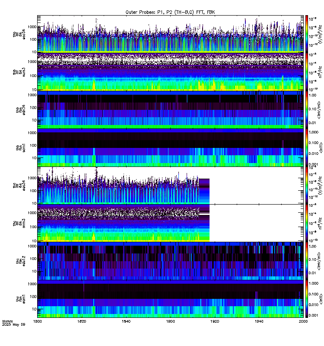Click the "thc fbk edc12" y-axis label
Image resolution: width=324 pixels, height=346 pixels.
point(21,261)
